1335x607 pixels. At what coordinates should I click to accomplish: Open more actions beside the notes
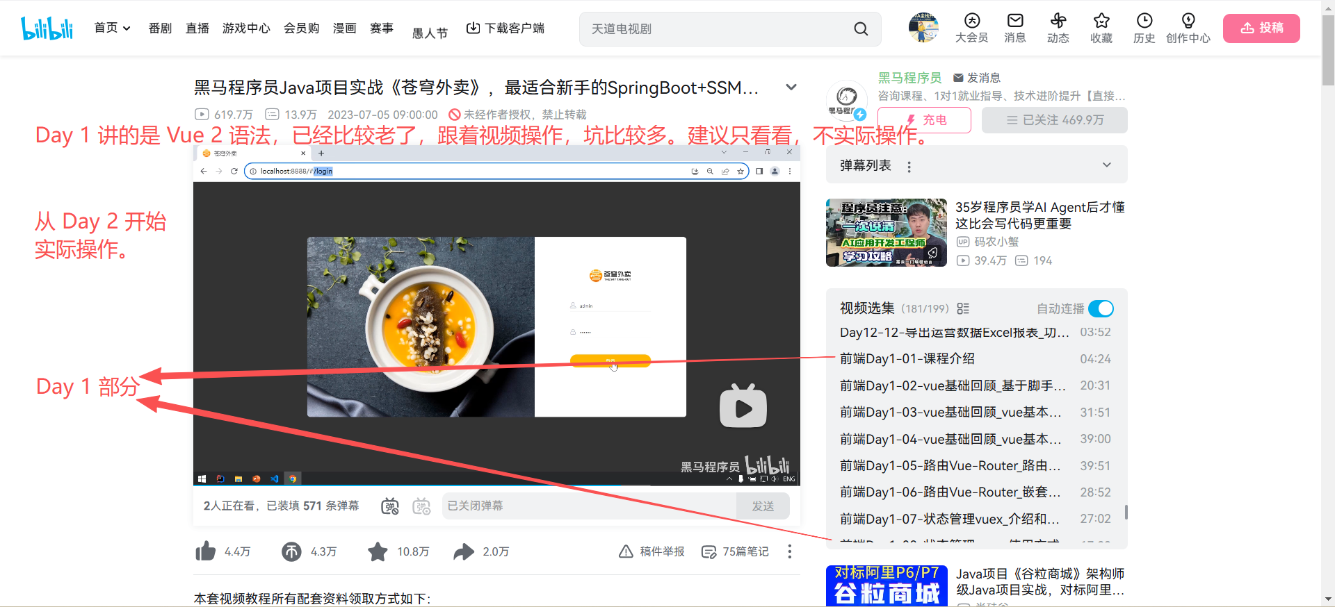click(789, 551)
